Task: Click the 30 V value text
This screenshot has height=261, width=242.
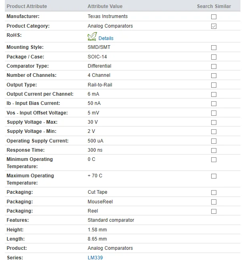Action: [x=93, y=122]
